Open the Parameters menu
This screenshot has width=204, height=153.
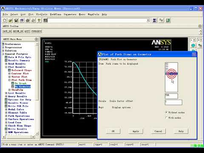pos(70,14)
